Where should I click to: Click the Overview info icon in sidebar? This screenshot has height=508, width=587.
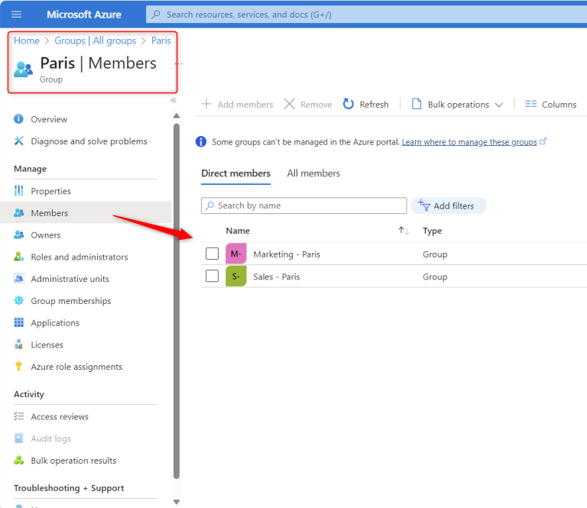point(19,119)
